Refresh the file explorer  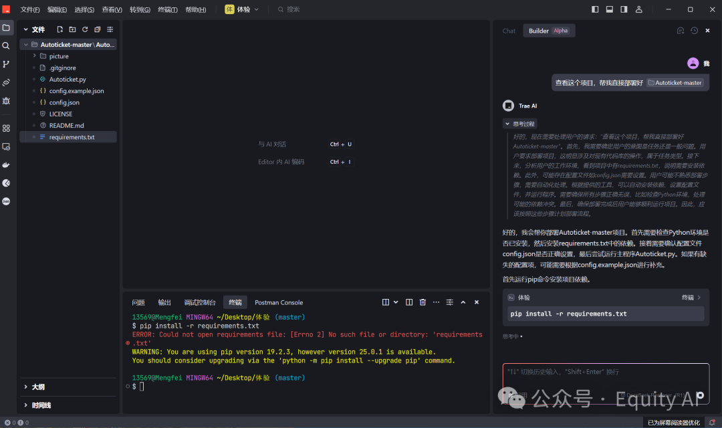pos(85,29)
